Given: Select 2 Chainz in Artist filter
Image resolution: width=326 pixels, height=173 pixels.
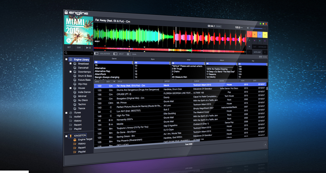Looking at the screenshot, I should click(176, 71).
